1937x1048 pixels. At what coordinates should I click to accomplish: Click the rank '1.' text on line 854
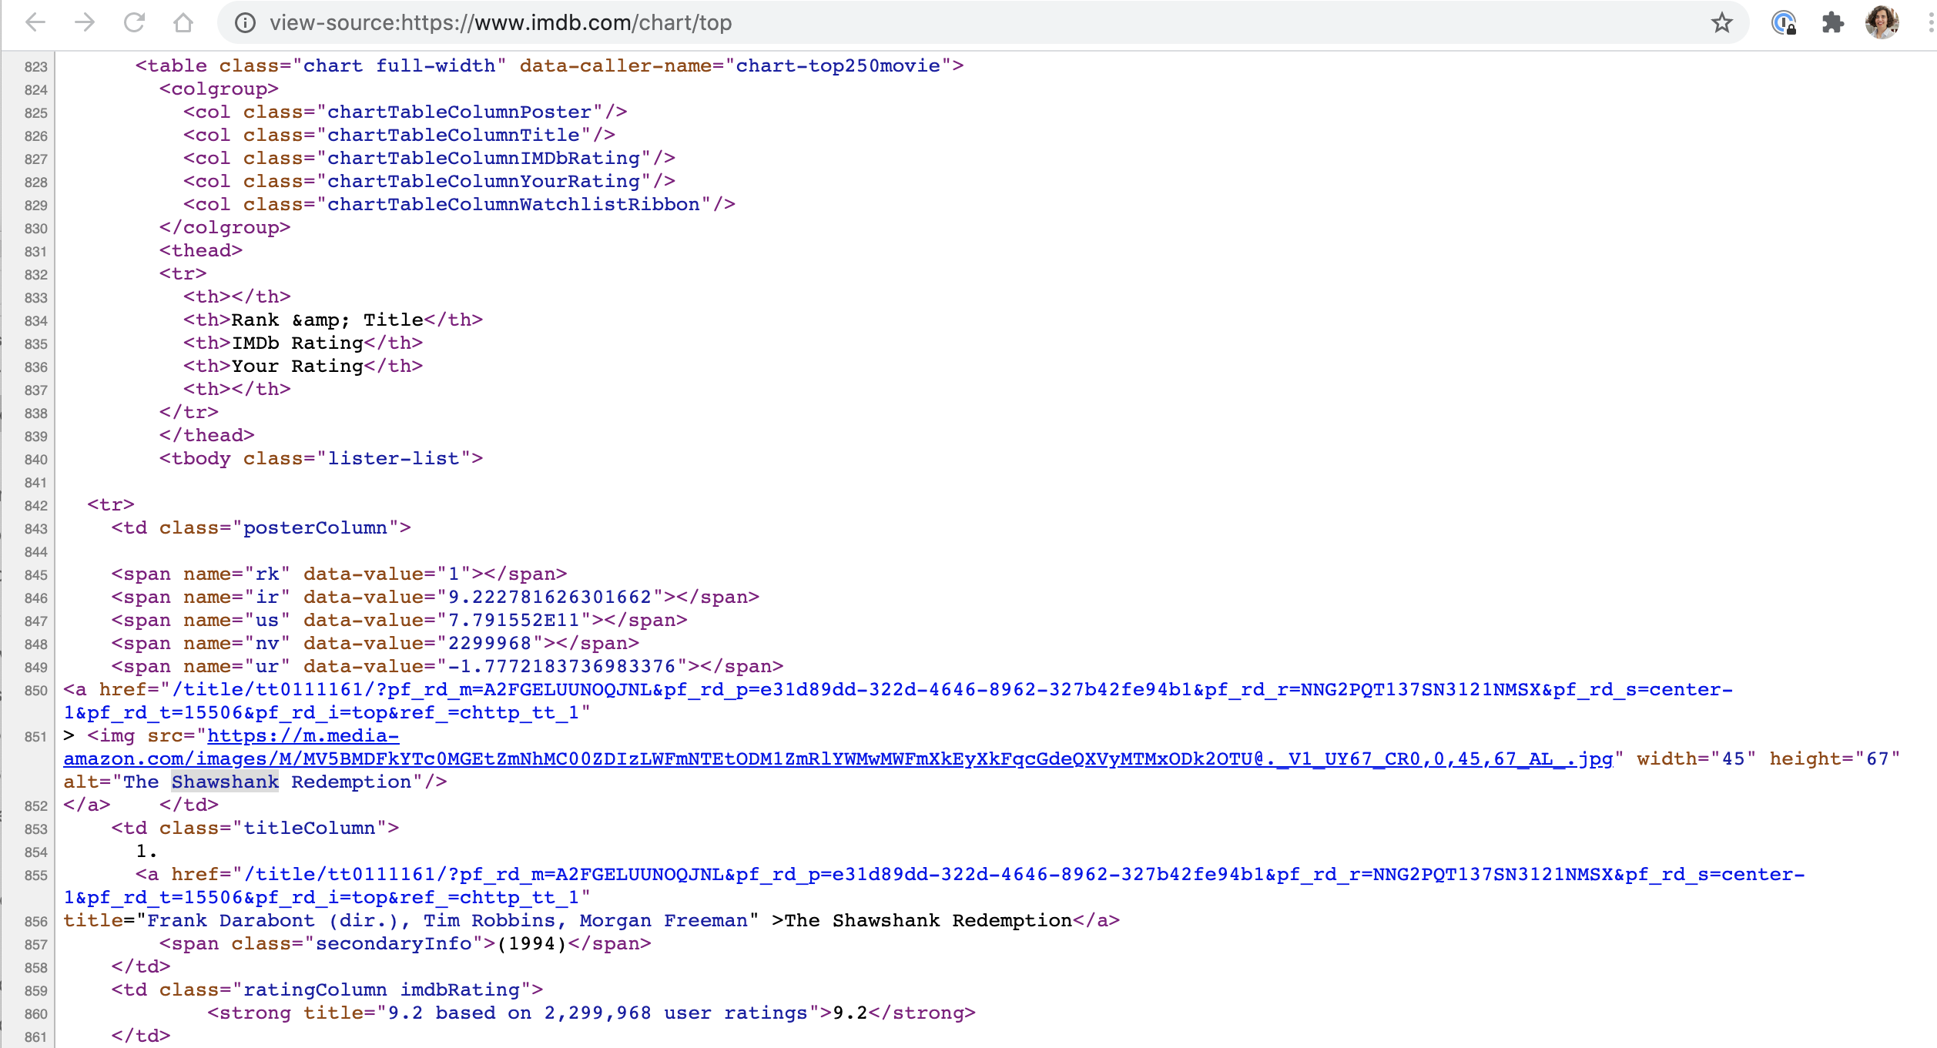click(146, 852)
